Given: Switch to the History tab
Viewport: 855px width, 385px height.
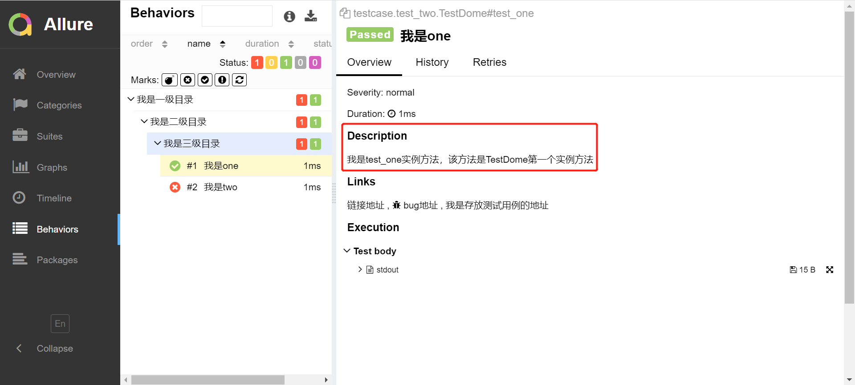Looking at the screenshot, I should point(432,62).
